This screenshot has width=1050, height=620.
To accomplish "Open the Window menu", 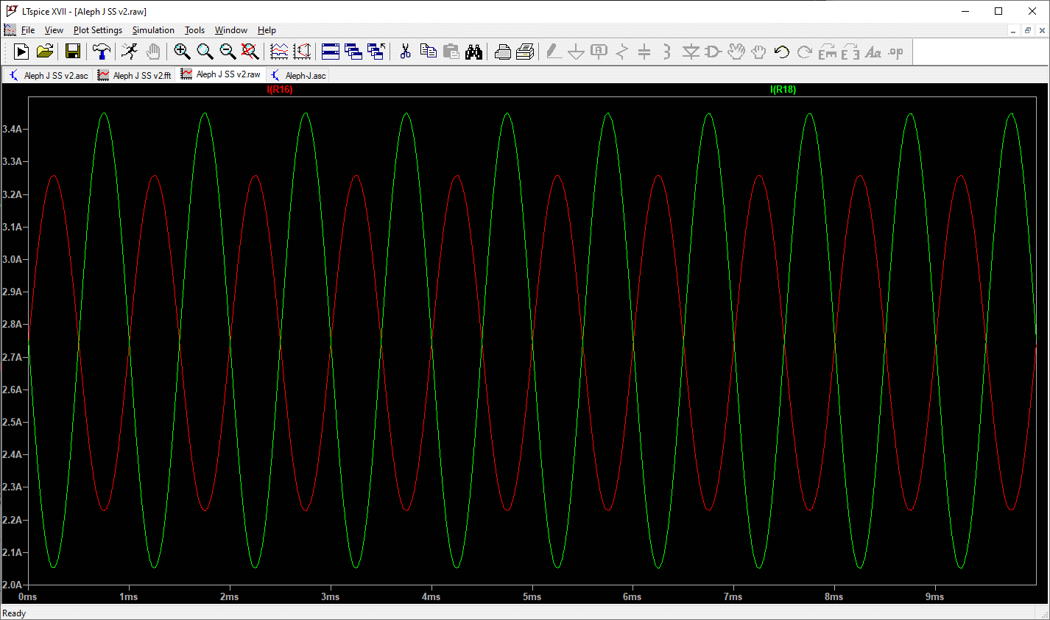I will tap(230, 30).
